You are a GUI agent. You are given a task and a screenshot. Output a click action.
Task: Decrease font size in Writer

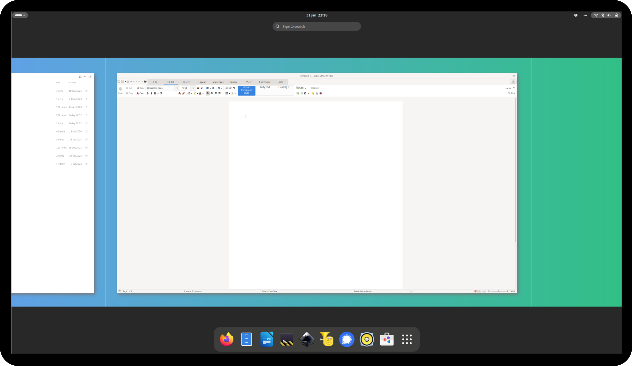click(202, 88)
